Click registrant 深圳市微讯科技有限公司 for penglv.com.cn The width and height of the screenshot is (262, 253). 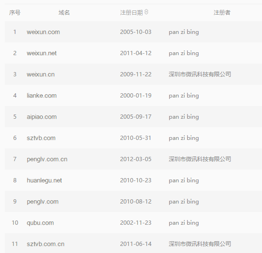coord(200,159)
